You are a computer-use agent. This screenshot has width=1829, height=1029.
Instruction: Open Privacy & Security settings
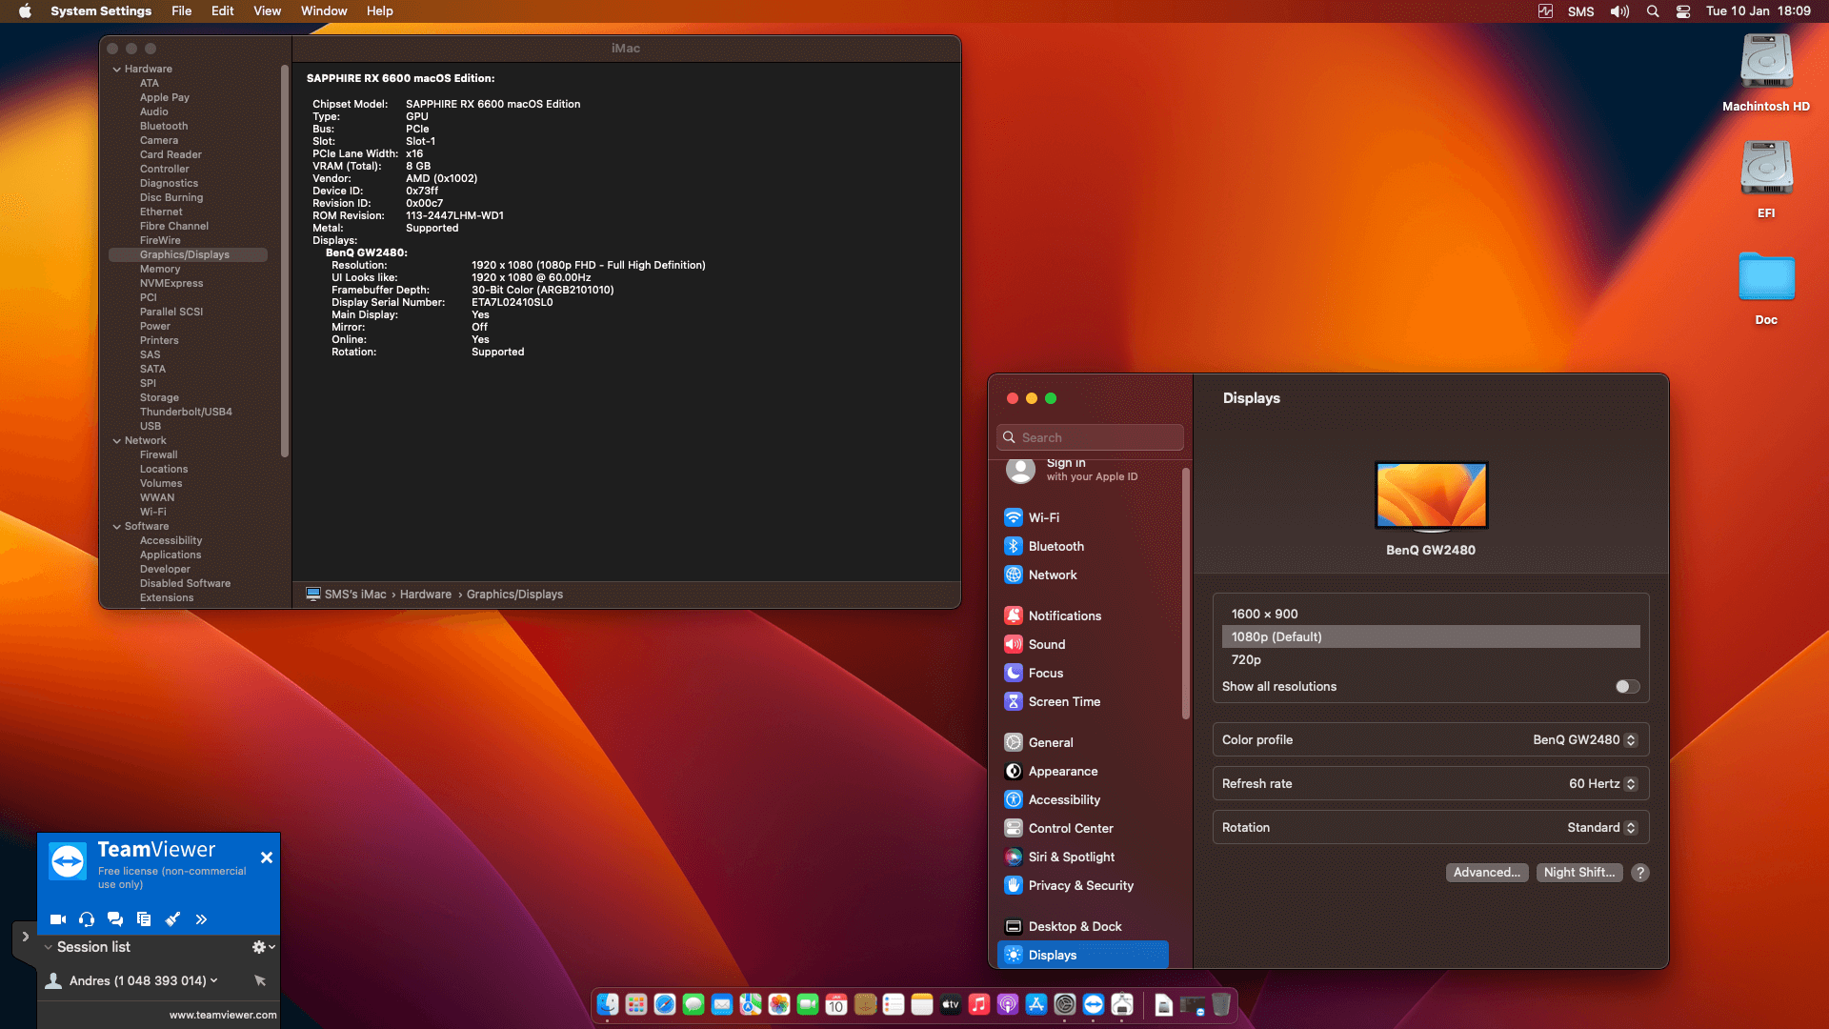coord(1080,885)
